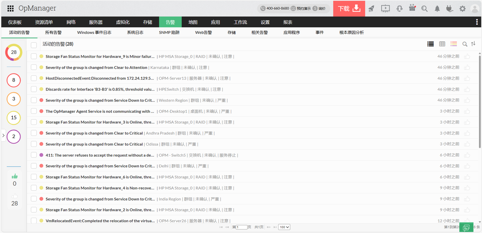The width and height of the screenshot is (482, 233).
Task: Click the red 下载 download button
Action: [349, 8]
